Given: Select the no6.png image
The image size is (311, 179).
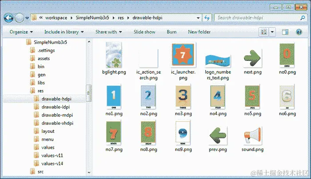Looking at the screenshot, I should pos(287,97).
